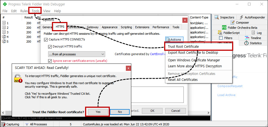Click the padlock warning icon in dialog
268x127 pixels.
coord(18,78)
